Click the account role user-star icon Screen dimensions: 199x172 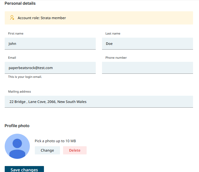(x=12, y=18)
